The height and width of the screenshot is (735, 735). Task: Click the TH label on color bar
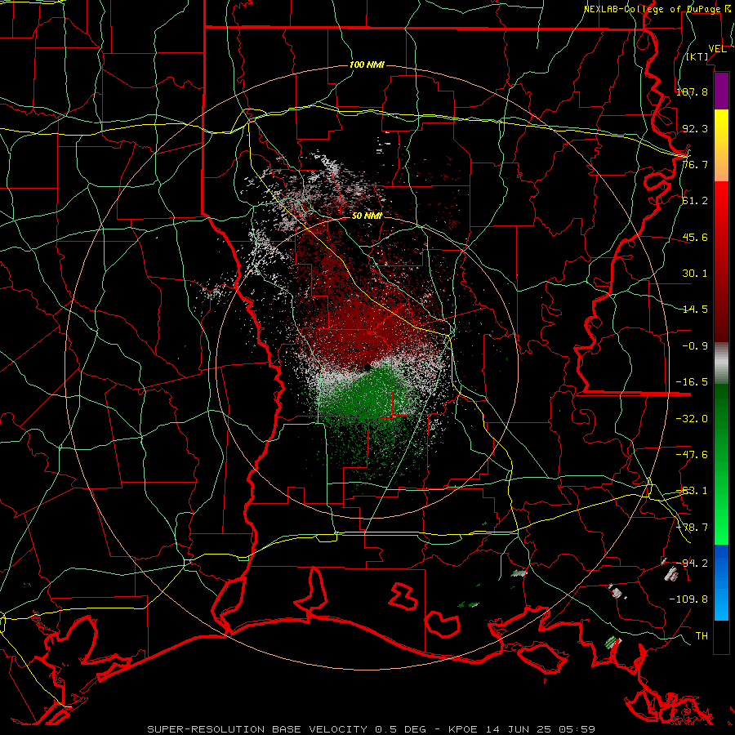tap(702, 636)
